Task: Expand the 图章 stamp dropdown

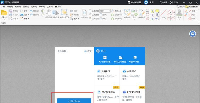Action: [x=179, y=19]
